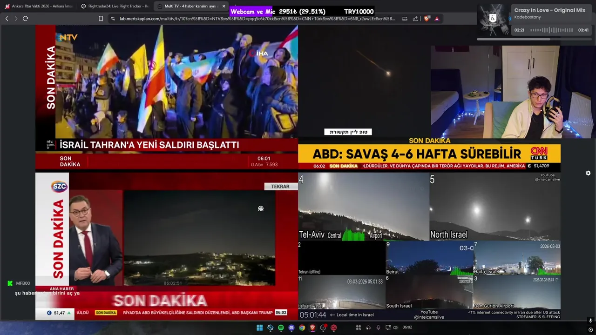Click the screen cast icon in address bar
Viewport: 596px width, 335px height.
(405, 19)
